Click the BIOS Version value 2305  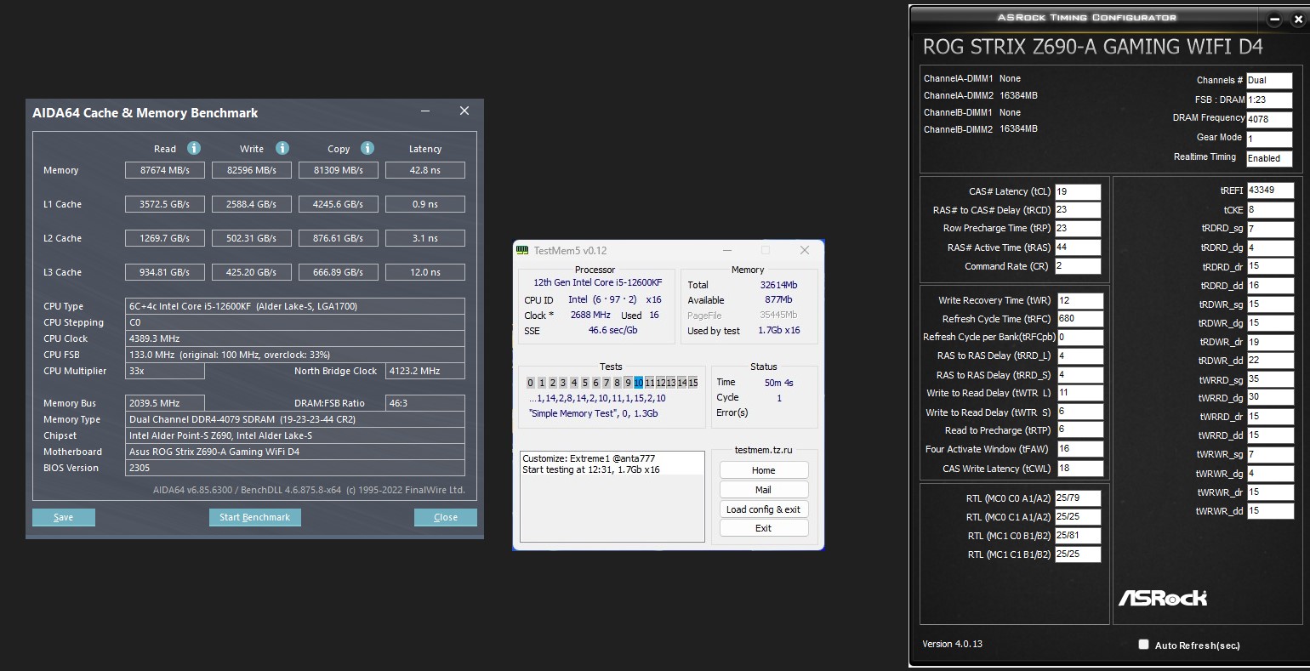coord(295,468)
